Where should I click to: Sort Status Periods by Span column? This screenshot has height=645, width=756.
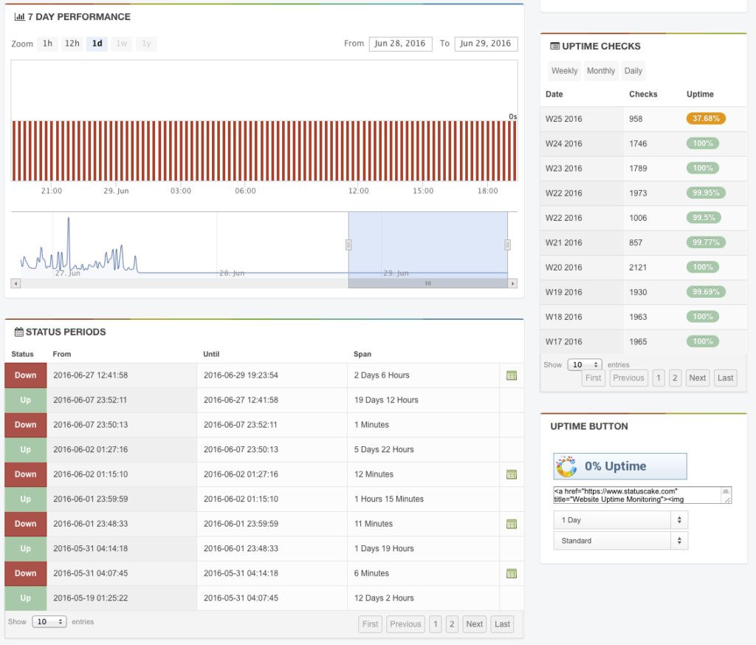[362, 354]
